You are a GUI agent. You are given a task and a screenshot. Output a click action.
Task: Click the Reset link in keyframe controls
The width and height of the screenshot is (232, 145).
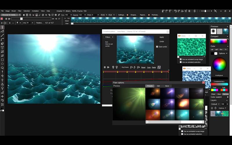pos(143,67)
